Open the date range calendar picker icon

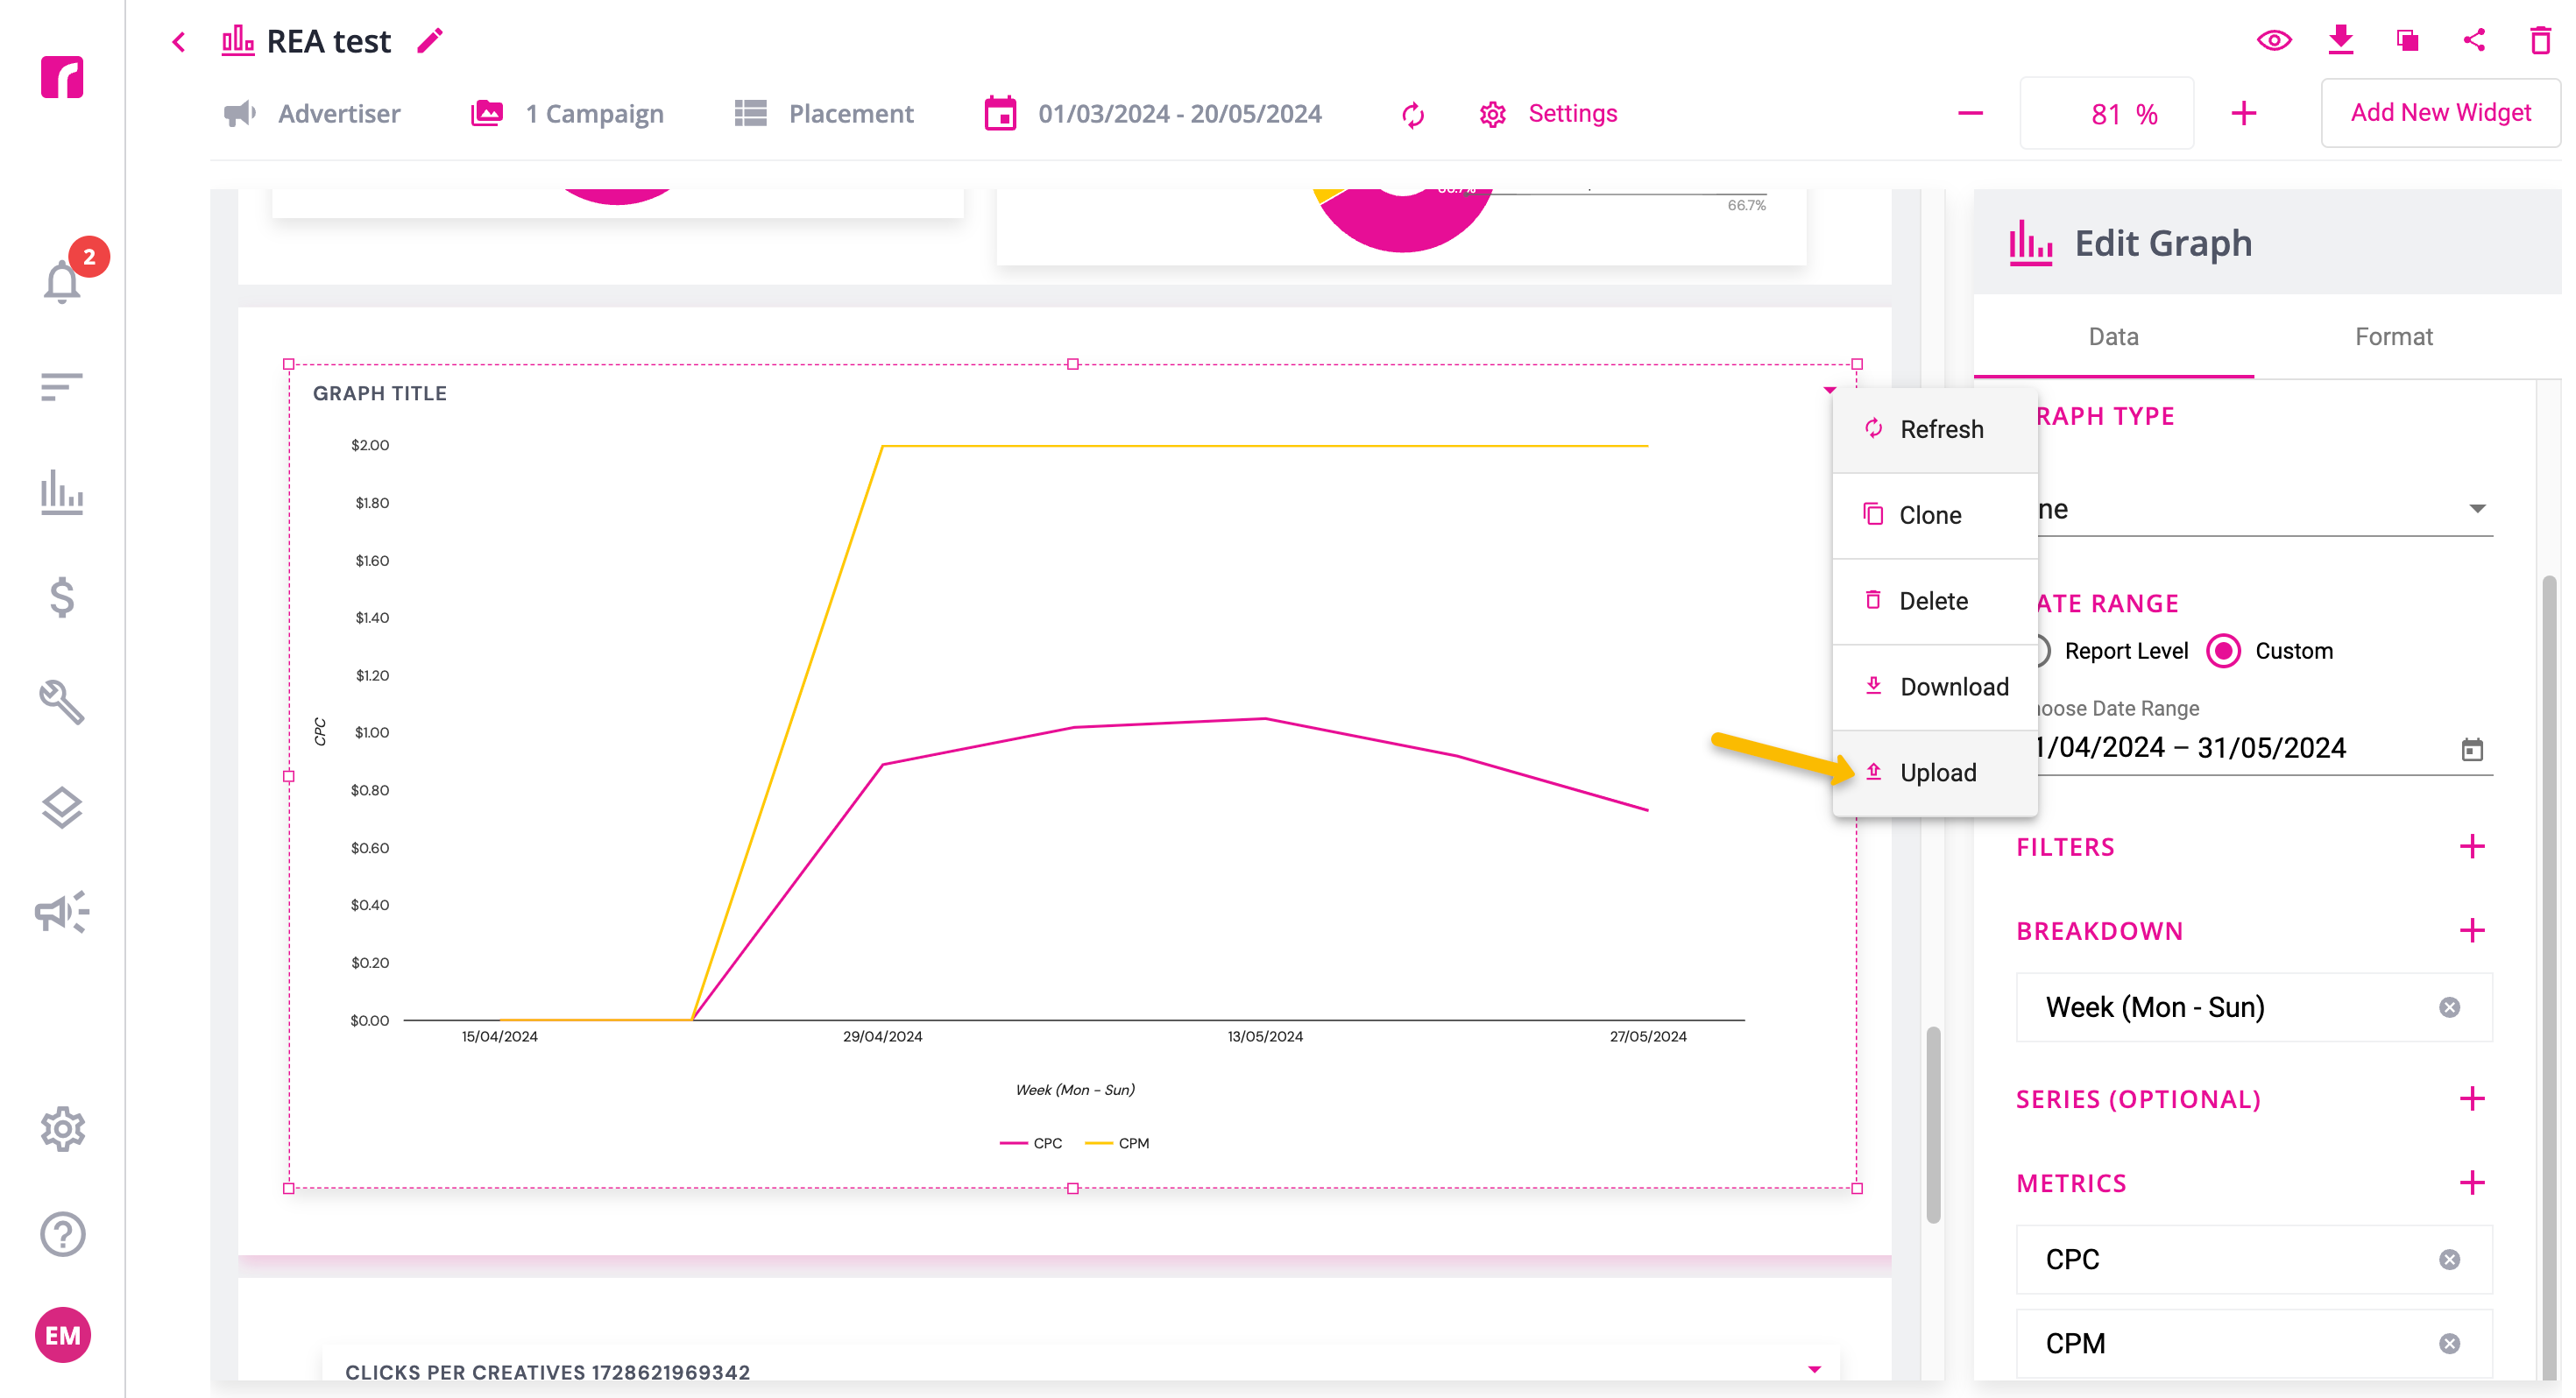pos(2471,749)
